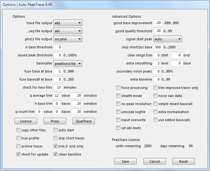Click the extra baseline field
Image resolution: width=210 pixels, height=171 pixels.
click(157, 79)
